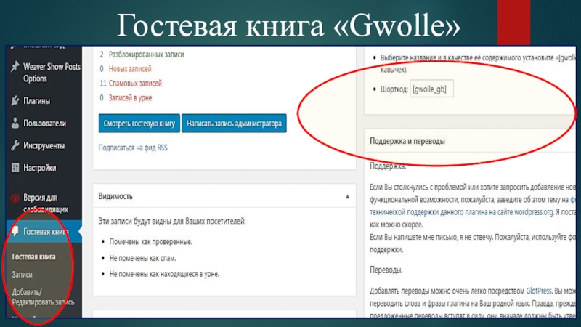Open the Гостевая книга submenu entry
This screenshot has width=581, height=327.
(33, 257)
